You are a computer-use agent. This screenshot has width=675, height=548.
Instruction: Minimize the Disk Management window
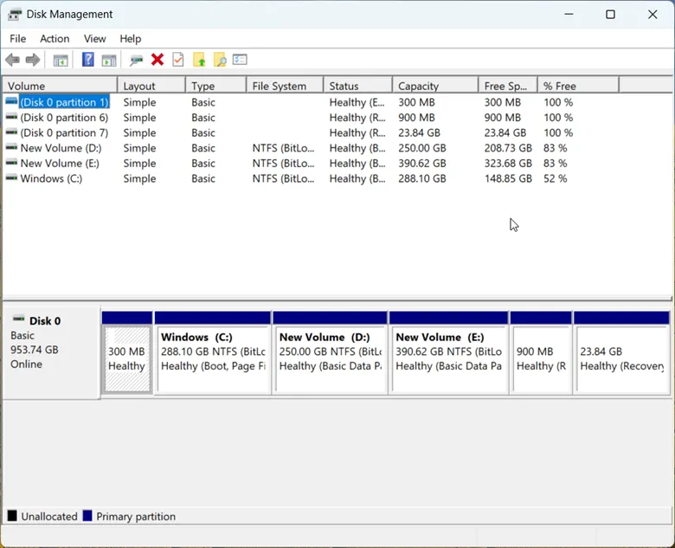tap(569, 15)
